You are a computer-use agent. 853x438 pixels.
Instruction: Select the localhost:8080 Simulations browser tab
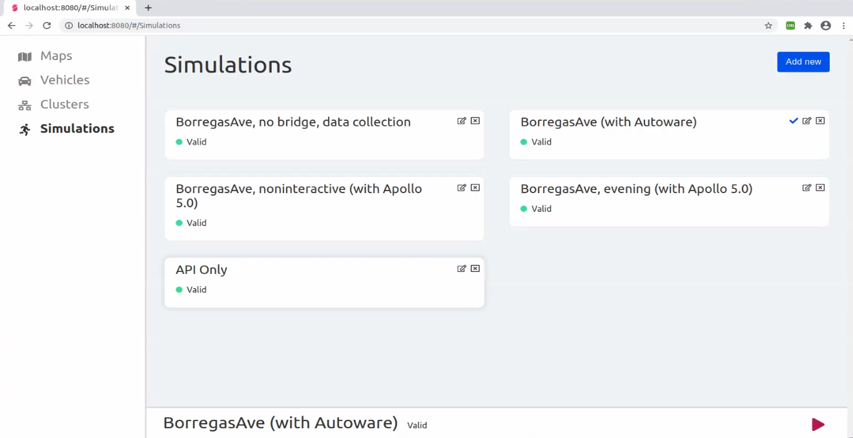pyautogui.click(x=70, y=8)
